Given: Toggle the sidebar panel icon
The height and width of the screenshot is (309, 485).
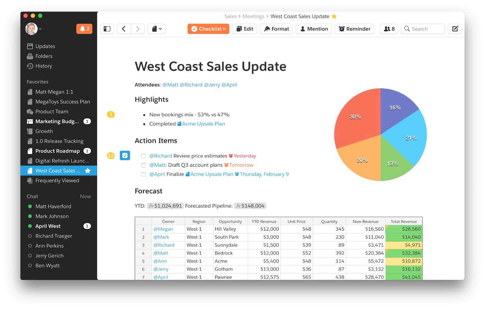Looking at the screenshot, I should coord(107,29).
